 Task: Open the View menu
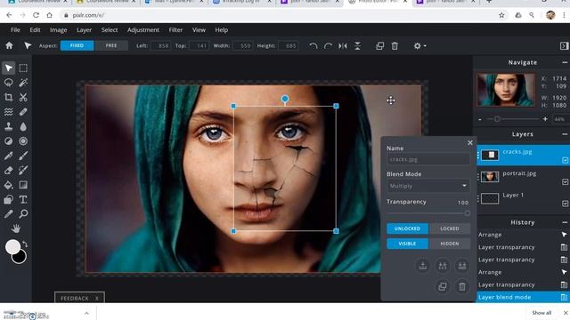click(199, 30)
